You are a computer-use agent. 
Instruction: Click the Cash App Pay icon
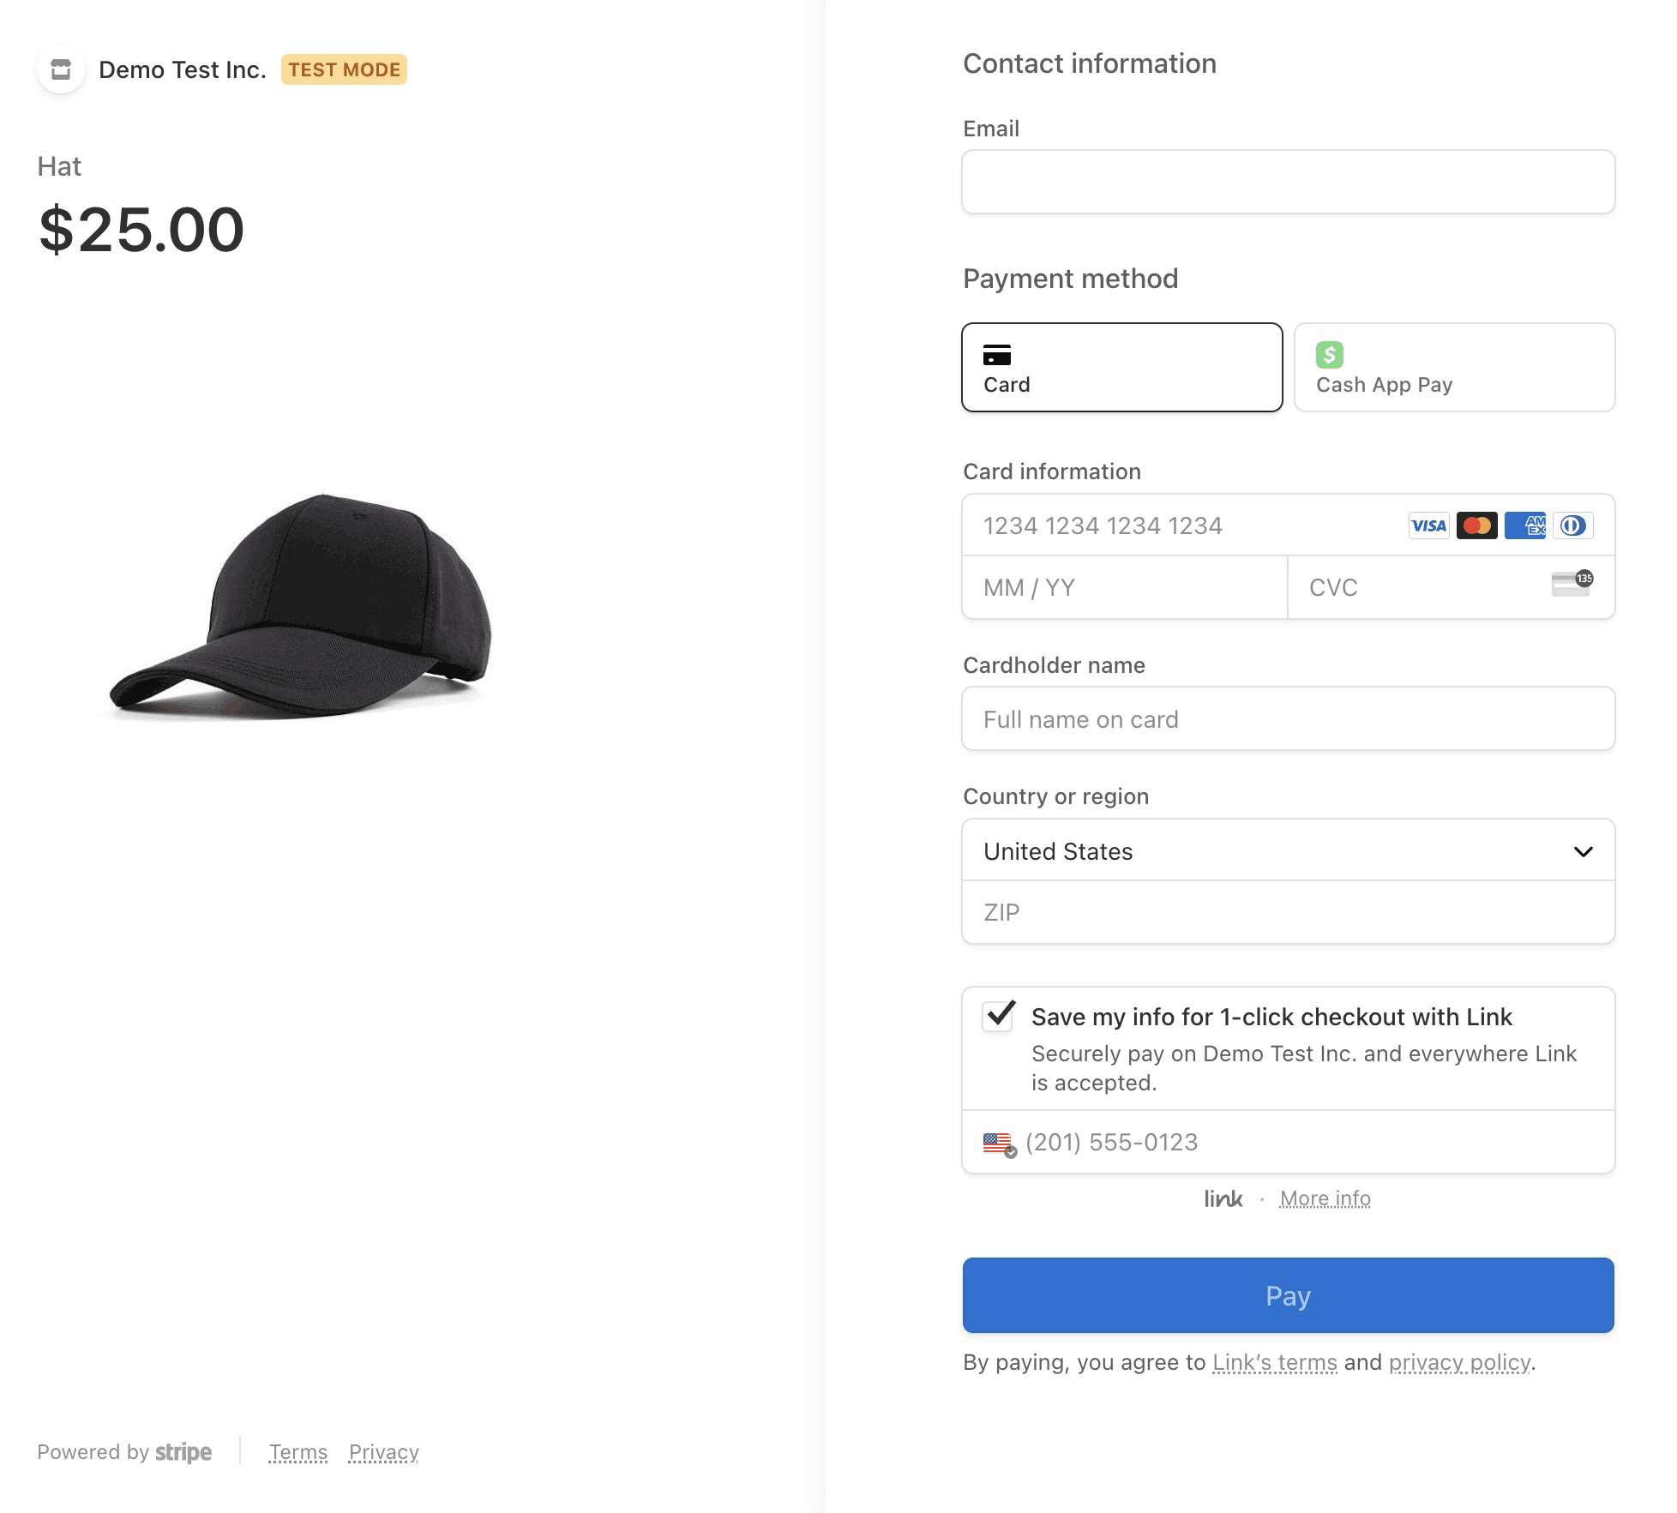tap(1329, 355)
